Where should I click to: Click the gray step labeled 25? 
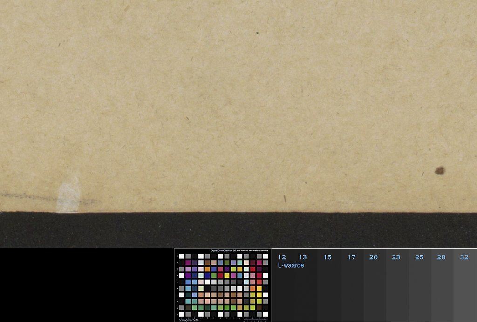pos(420,288)
